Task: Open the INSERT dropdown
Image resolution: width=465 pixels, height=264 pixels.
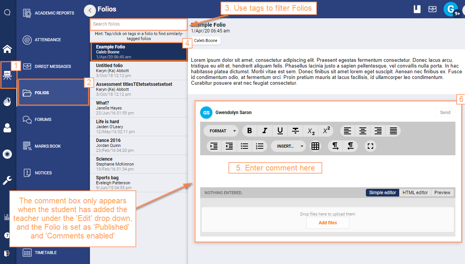Action: point(288,146)
